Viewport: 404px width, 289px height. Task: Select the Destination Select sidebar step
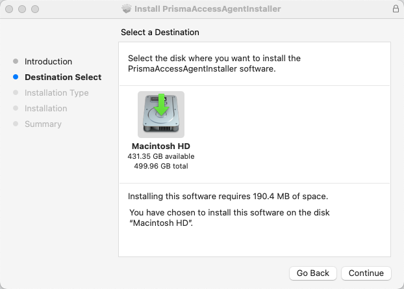(63, 77)
